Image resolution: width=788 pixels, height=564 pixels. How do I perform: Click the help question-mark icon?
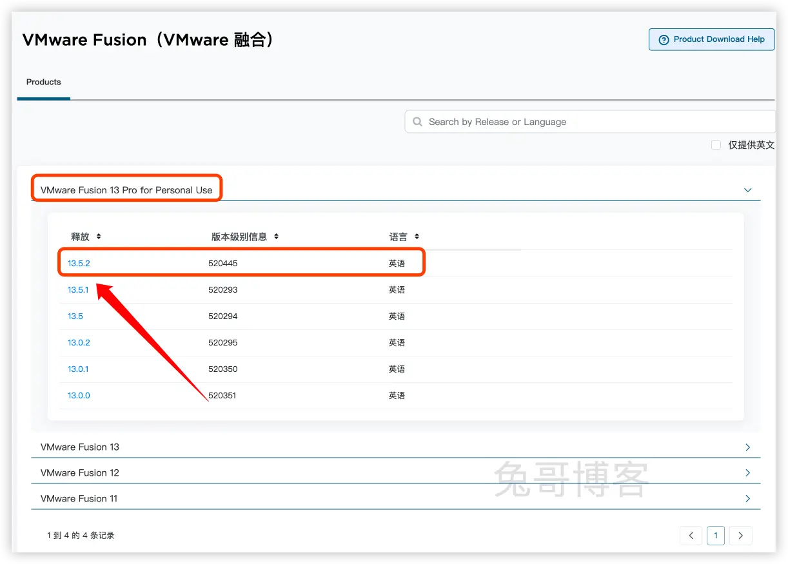click(664, 40)
